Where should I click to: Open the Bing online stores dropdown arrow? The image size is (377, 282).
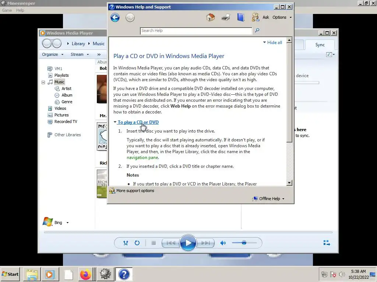68,223
